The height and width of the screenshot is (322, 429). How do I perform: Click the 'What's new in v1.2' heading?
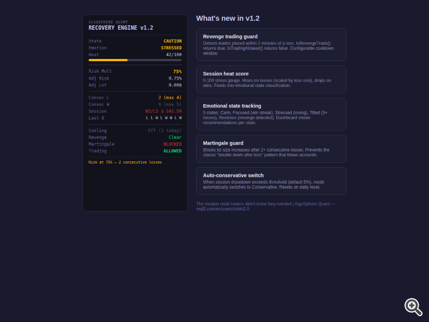(x=228, y=18)
